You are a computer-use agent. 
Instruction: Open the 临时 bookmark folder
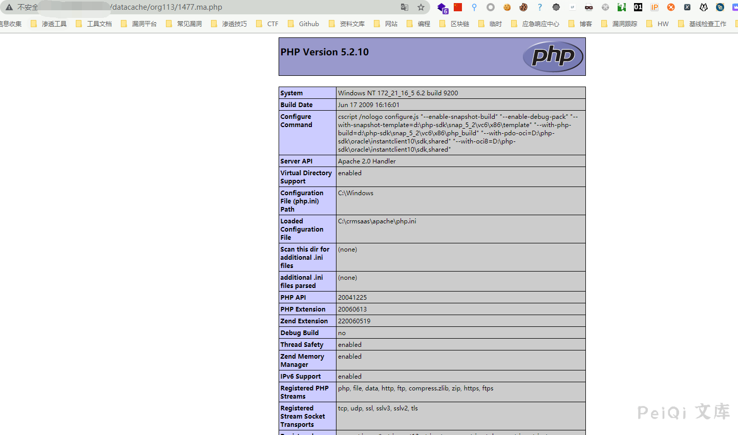(490, 24)
